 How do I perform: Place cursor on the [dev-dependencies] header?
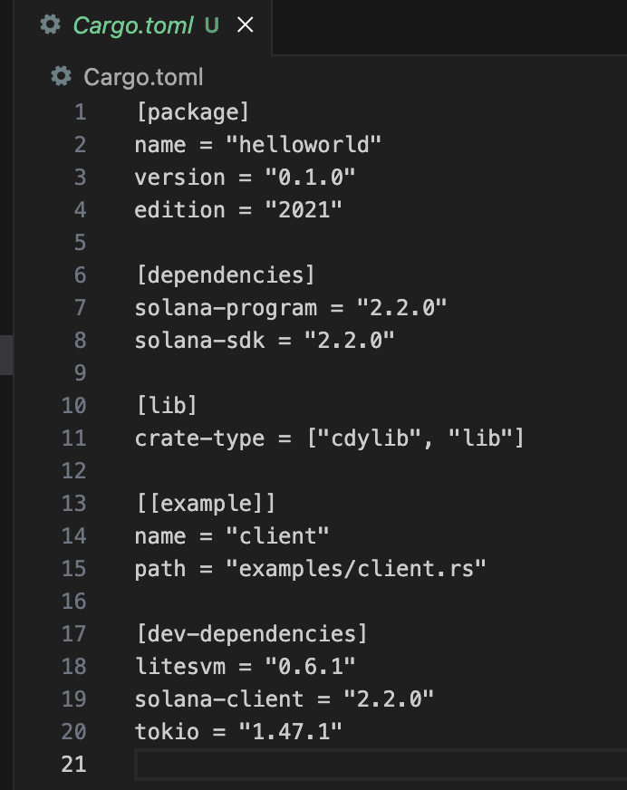(251, 634)
